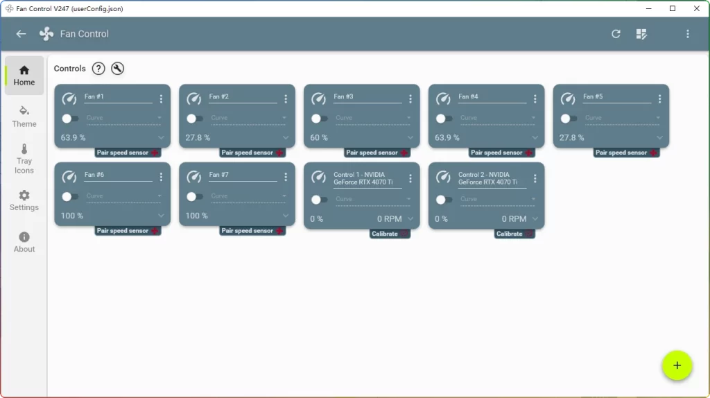
Task: Click Calibrate under Control 2 NVIDIA
Action: [x=514, y=234]
